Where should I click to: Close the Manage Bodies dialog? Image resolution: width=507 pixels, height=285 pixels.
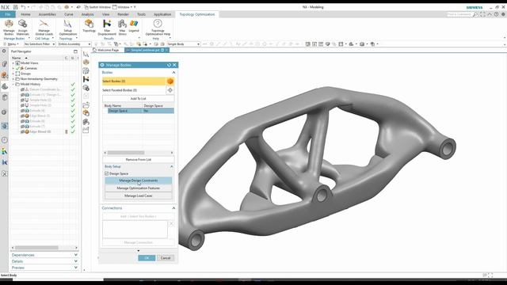point(174,65)
